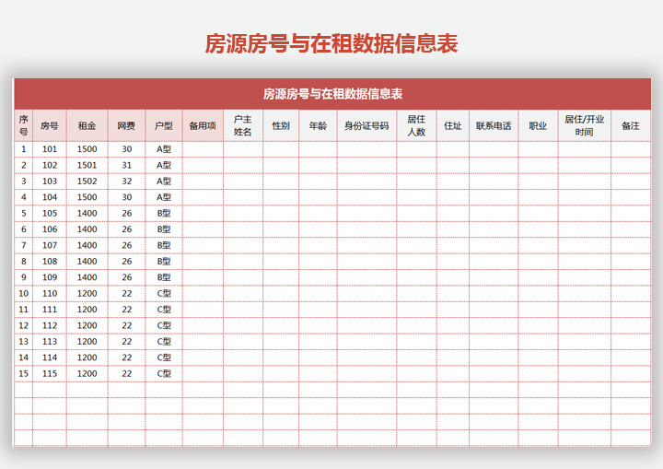Select network fee 26 in room 107 row

[x=126, y=245]
